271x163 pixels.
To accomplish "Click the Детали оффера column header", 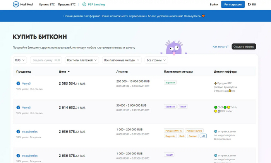I will (225, 71).
